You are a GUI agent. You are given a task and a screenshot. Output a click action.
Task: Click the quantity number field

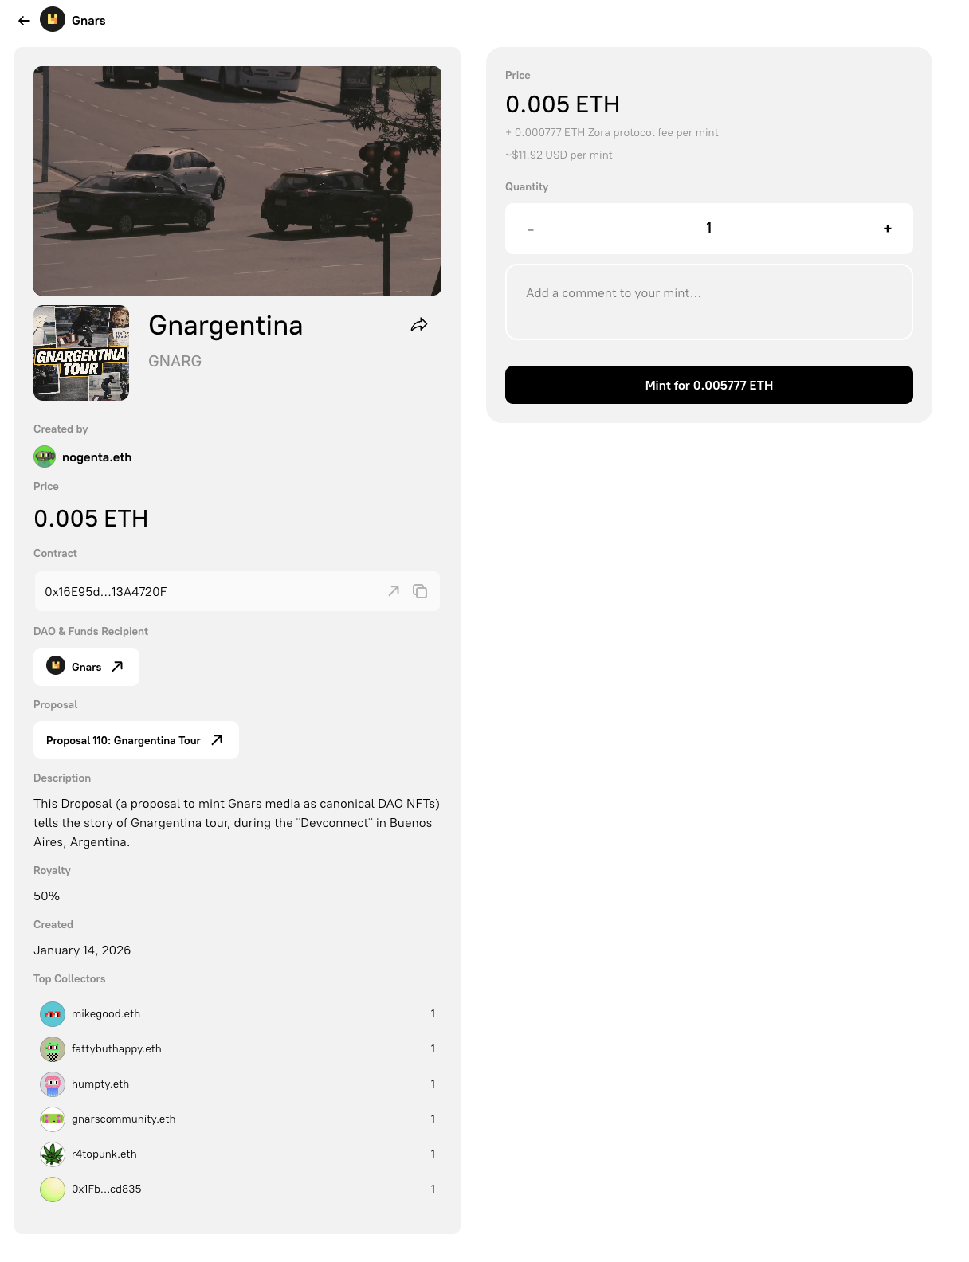(708, 229)
